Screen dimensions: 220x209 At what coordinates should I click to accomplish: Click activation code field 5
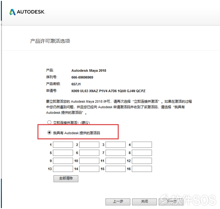tap(63, 153)
